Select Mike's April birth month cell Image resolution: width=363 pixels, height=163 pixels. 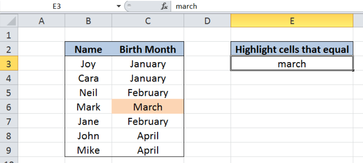(148, 150)
